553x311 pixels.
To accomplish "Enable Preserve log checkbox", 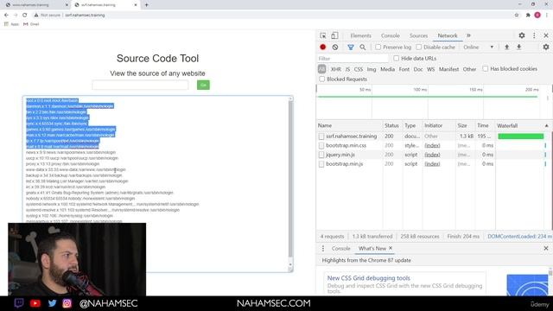I will point(378,47).
